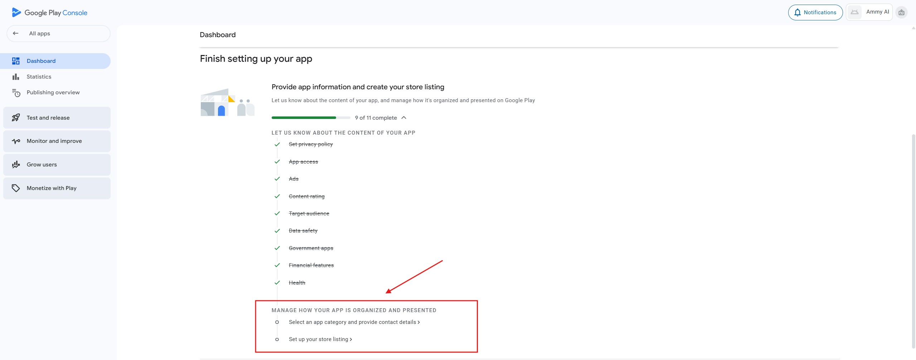916x360 pixels.
Task: Expand the Monitor and improve section
Action: point(57,141)
